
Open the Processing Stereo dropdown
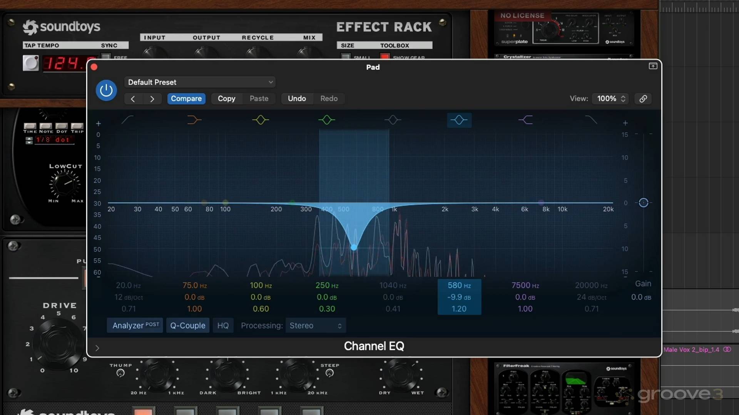pyautogui.click(x=315, y=325)
